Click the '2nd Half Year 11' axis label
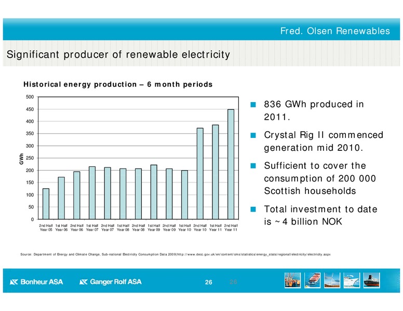The image size is (403, 311). pyautogui.click(x=231, y=228)
